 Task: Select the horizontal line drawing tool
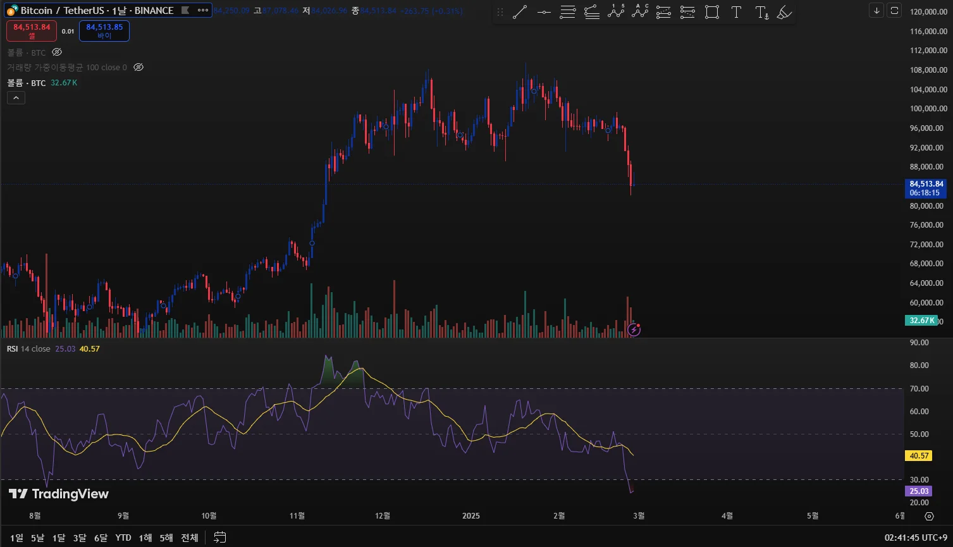point(544,12)
